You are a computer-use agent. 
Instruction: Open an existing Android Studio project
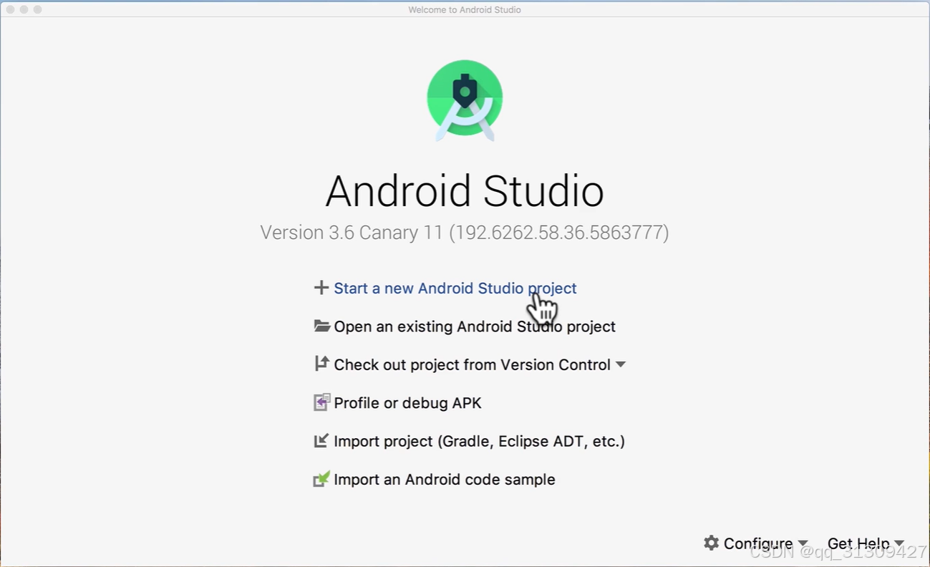click(474, 326)
